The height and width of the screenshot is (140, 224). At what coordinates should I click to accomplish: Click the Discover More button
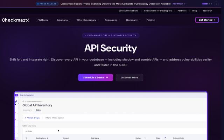129,77
